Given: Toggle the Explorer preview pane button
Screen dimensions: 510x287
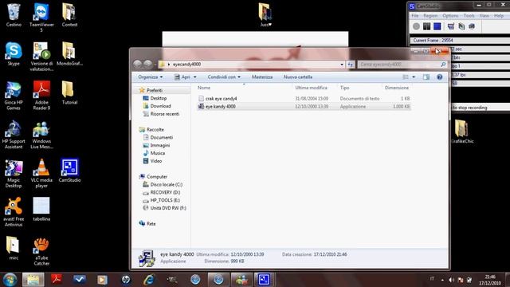Looking at the screenshot, I should (x=426, y=77).
